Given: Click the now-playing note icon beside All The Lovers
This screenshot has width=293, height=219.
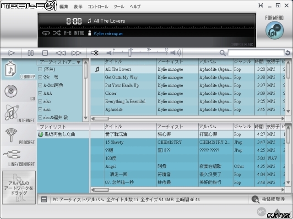Looking at the screenshot, I should [97, 69].
